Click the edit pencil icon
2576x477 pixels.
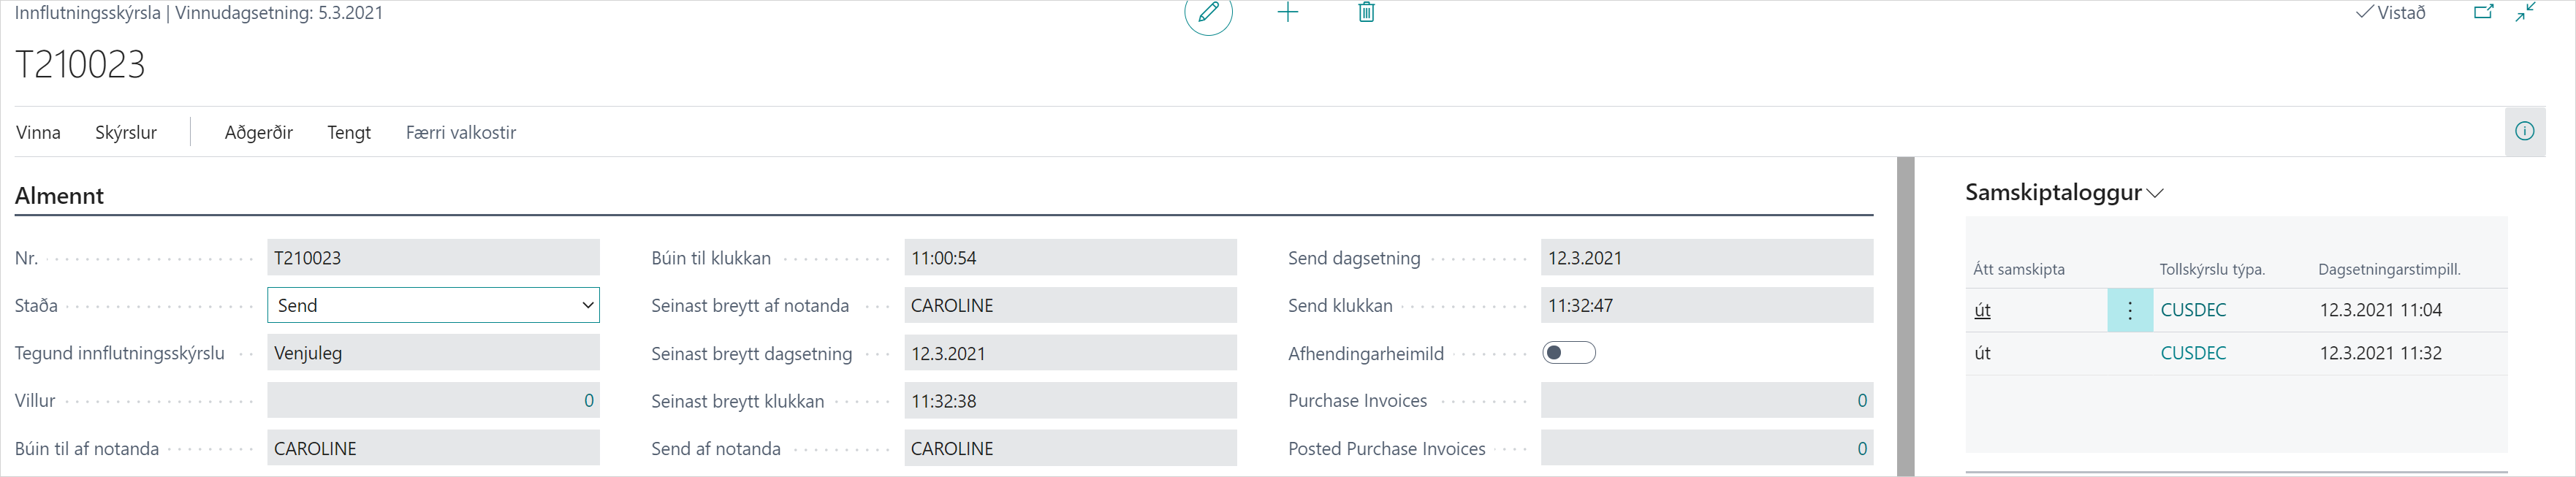point(1208,13)
